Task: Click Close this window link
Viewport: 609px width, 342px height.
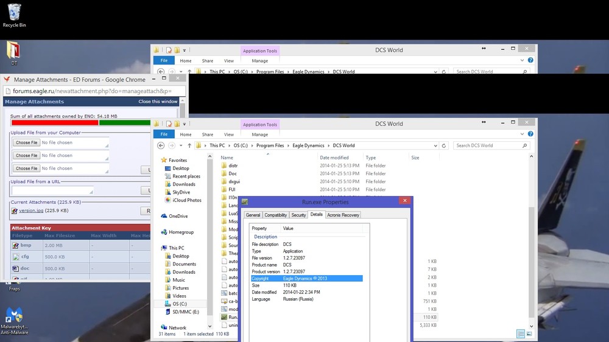Action: tap(158, 101)
